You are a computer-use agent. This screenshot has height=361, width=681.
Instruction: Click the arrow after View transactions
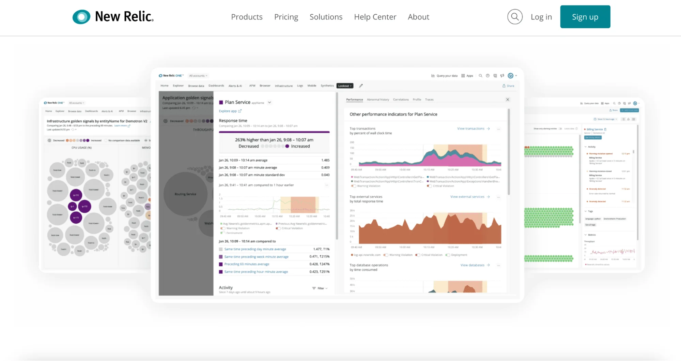(x=488, y=129)
